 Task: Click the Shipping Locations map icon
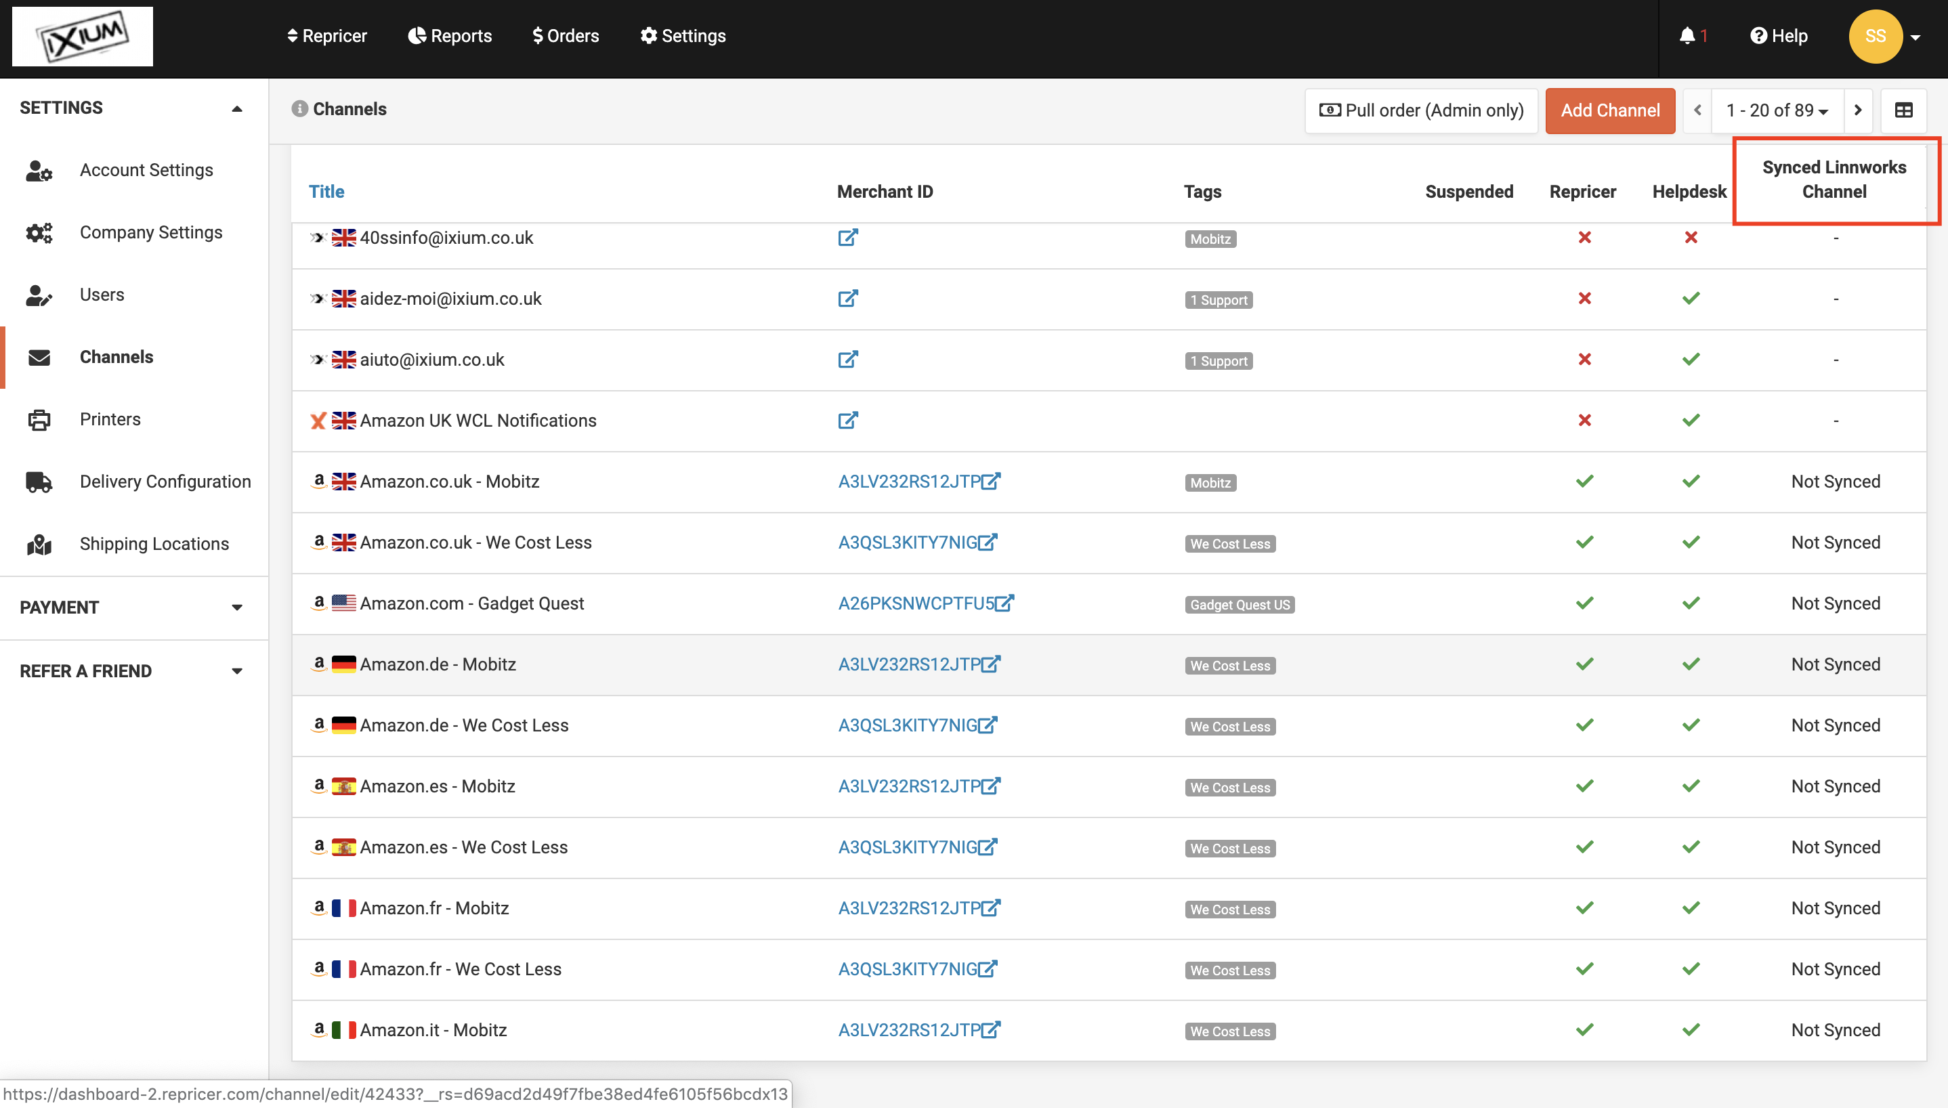[39, 545]
